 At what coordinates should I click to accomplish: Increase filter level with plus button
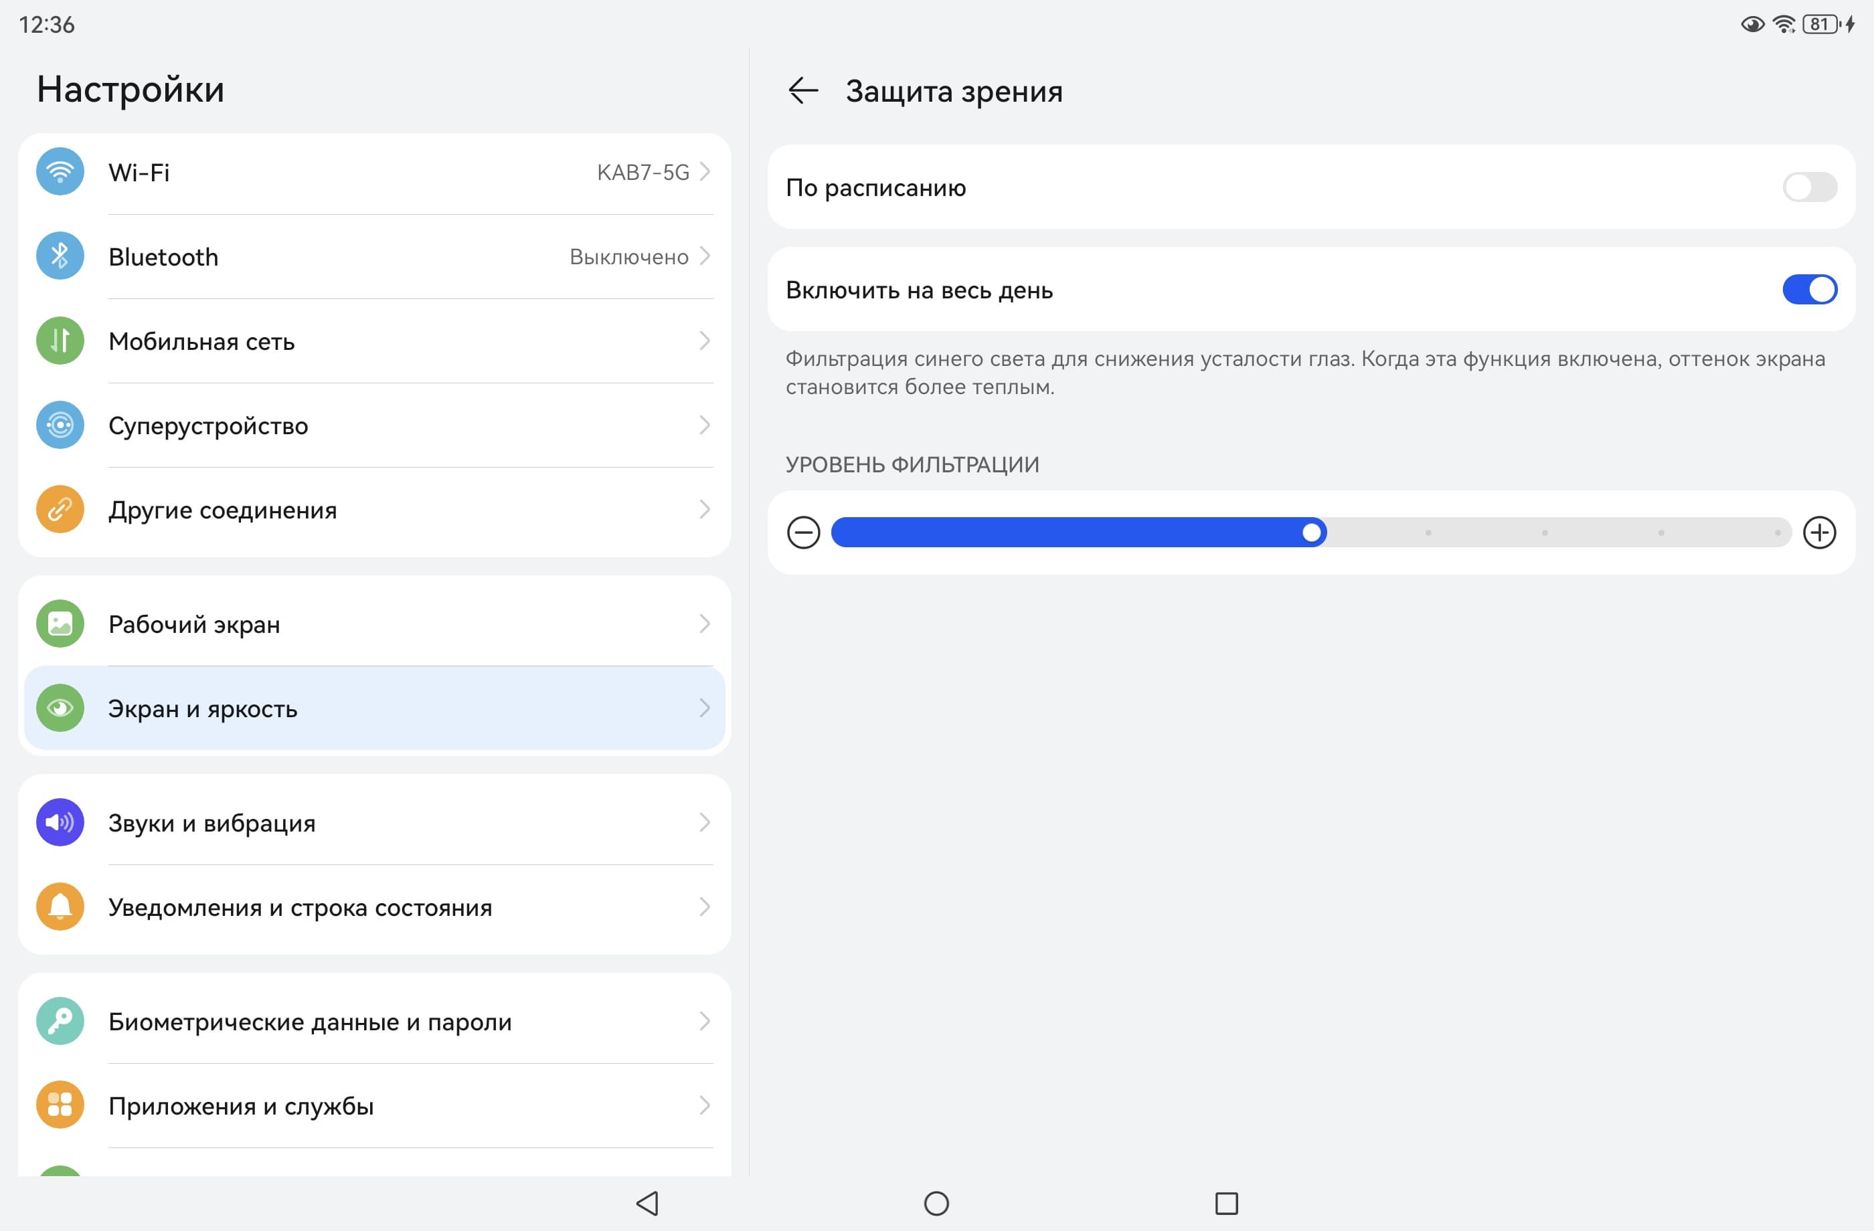tap(1819, 533)
